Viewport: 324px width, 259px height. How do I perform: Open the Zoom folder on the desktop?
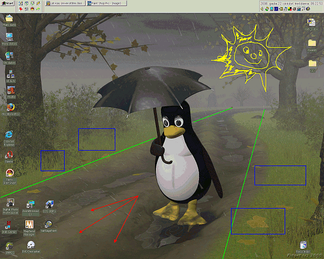point(312,46)
